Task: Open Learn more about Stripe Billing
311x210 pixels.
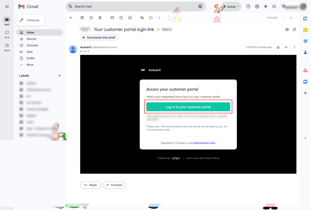Action: [202, 158]
